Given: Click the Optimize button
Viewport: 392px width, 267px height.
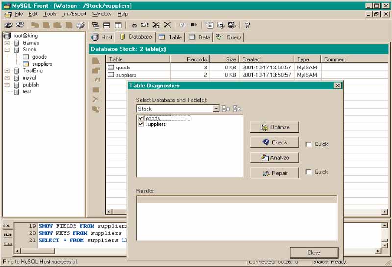Looking at the screenshot, I should coord(274,127).
